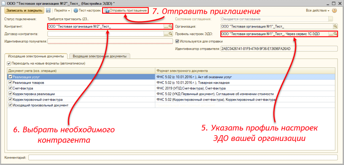Screen dimensions: 344x165
Task: Select Исходящие электронные документы tab
Action: click(36, 56)
